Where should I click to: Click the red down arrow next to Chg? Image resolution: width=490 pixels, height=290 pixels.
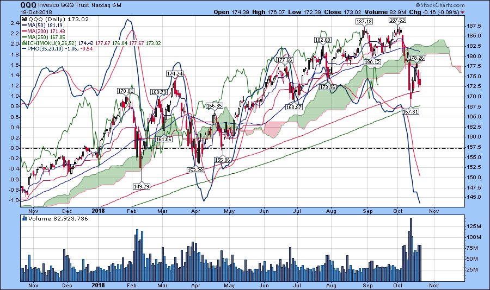463,11
